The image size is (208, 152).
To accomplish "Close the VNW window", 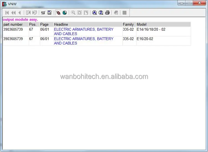I will (x=199, y=3).
